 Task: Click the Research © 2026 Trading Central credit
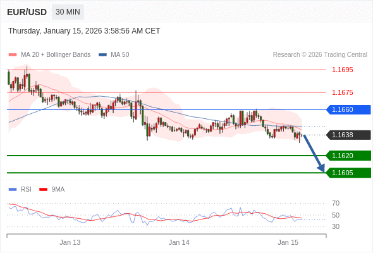coord(320,55)
